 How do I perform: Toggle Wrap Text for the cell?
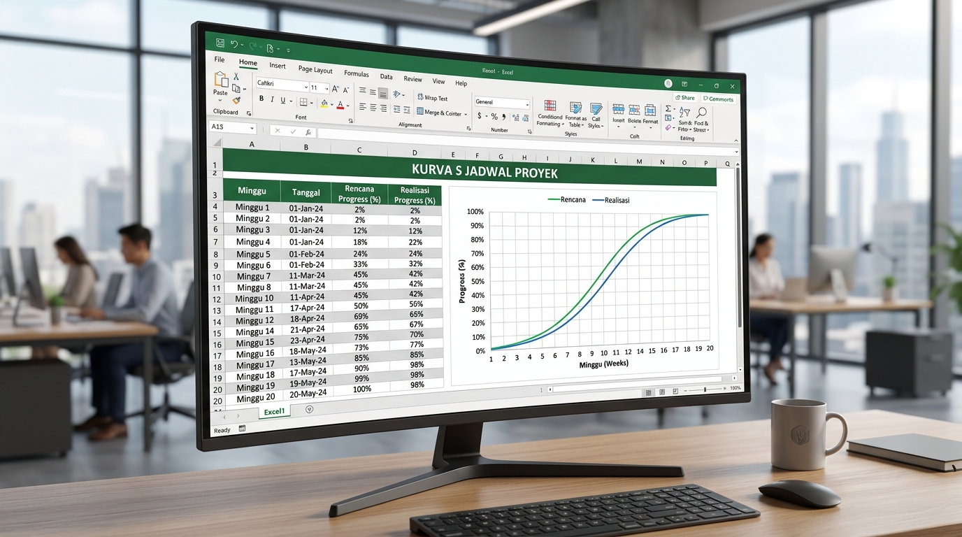click(x=432, y=98)
